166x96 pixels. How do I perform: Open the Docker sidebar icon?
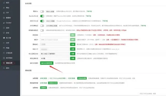coord(4,23)
